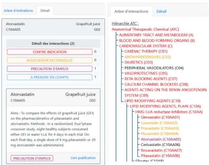The image size is (209, 165).
Task: Select DIURETICS (C03) in tree
Action: [x=139, y=62]
